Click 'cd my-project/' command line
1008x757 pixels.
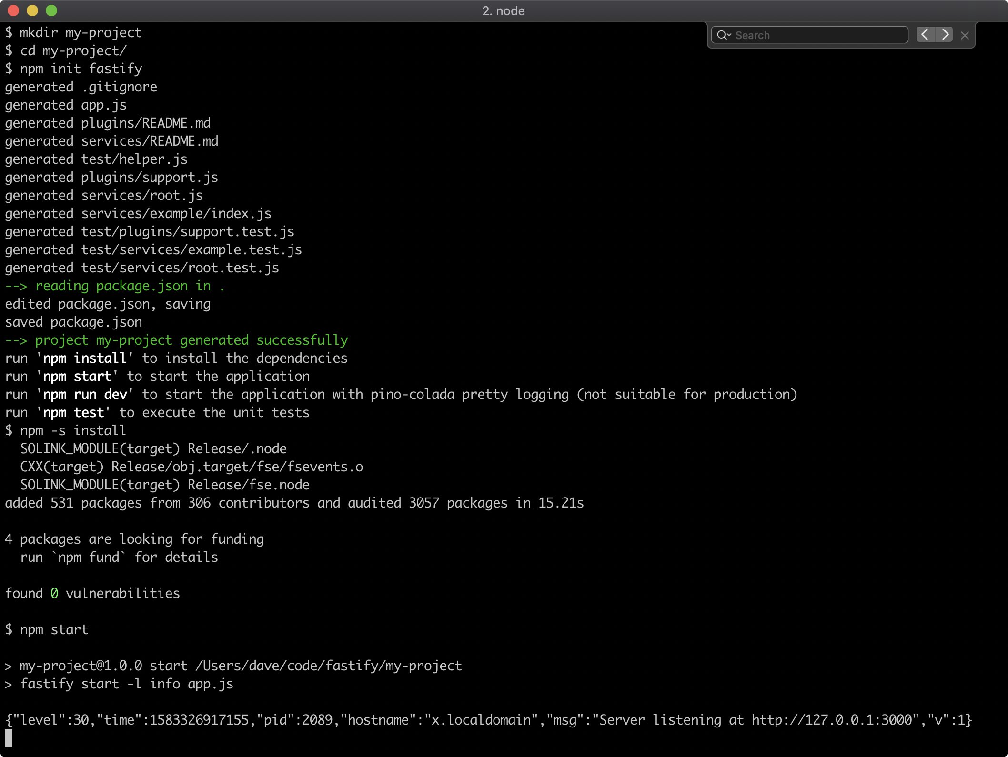click(66, 51)
